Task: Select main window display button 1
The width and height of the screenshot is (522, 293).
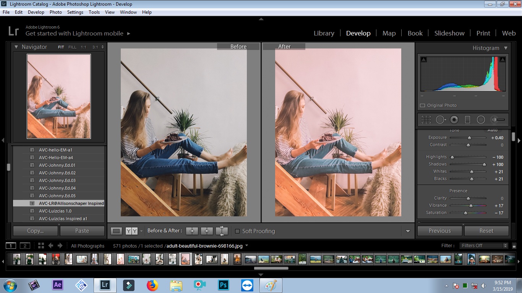Action: 11,246
